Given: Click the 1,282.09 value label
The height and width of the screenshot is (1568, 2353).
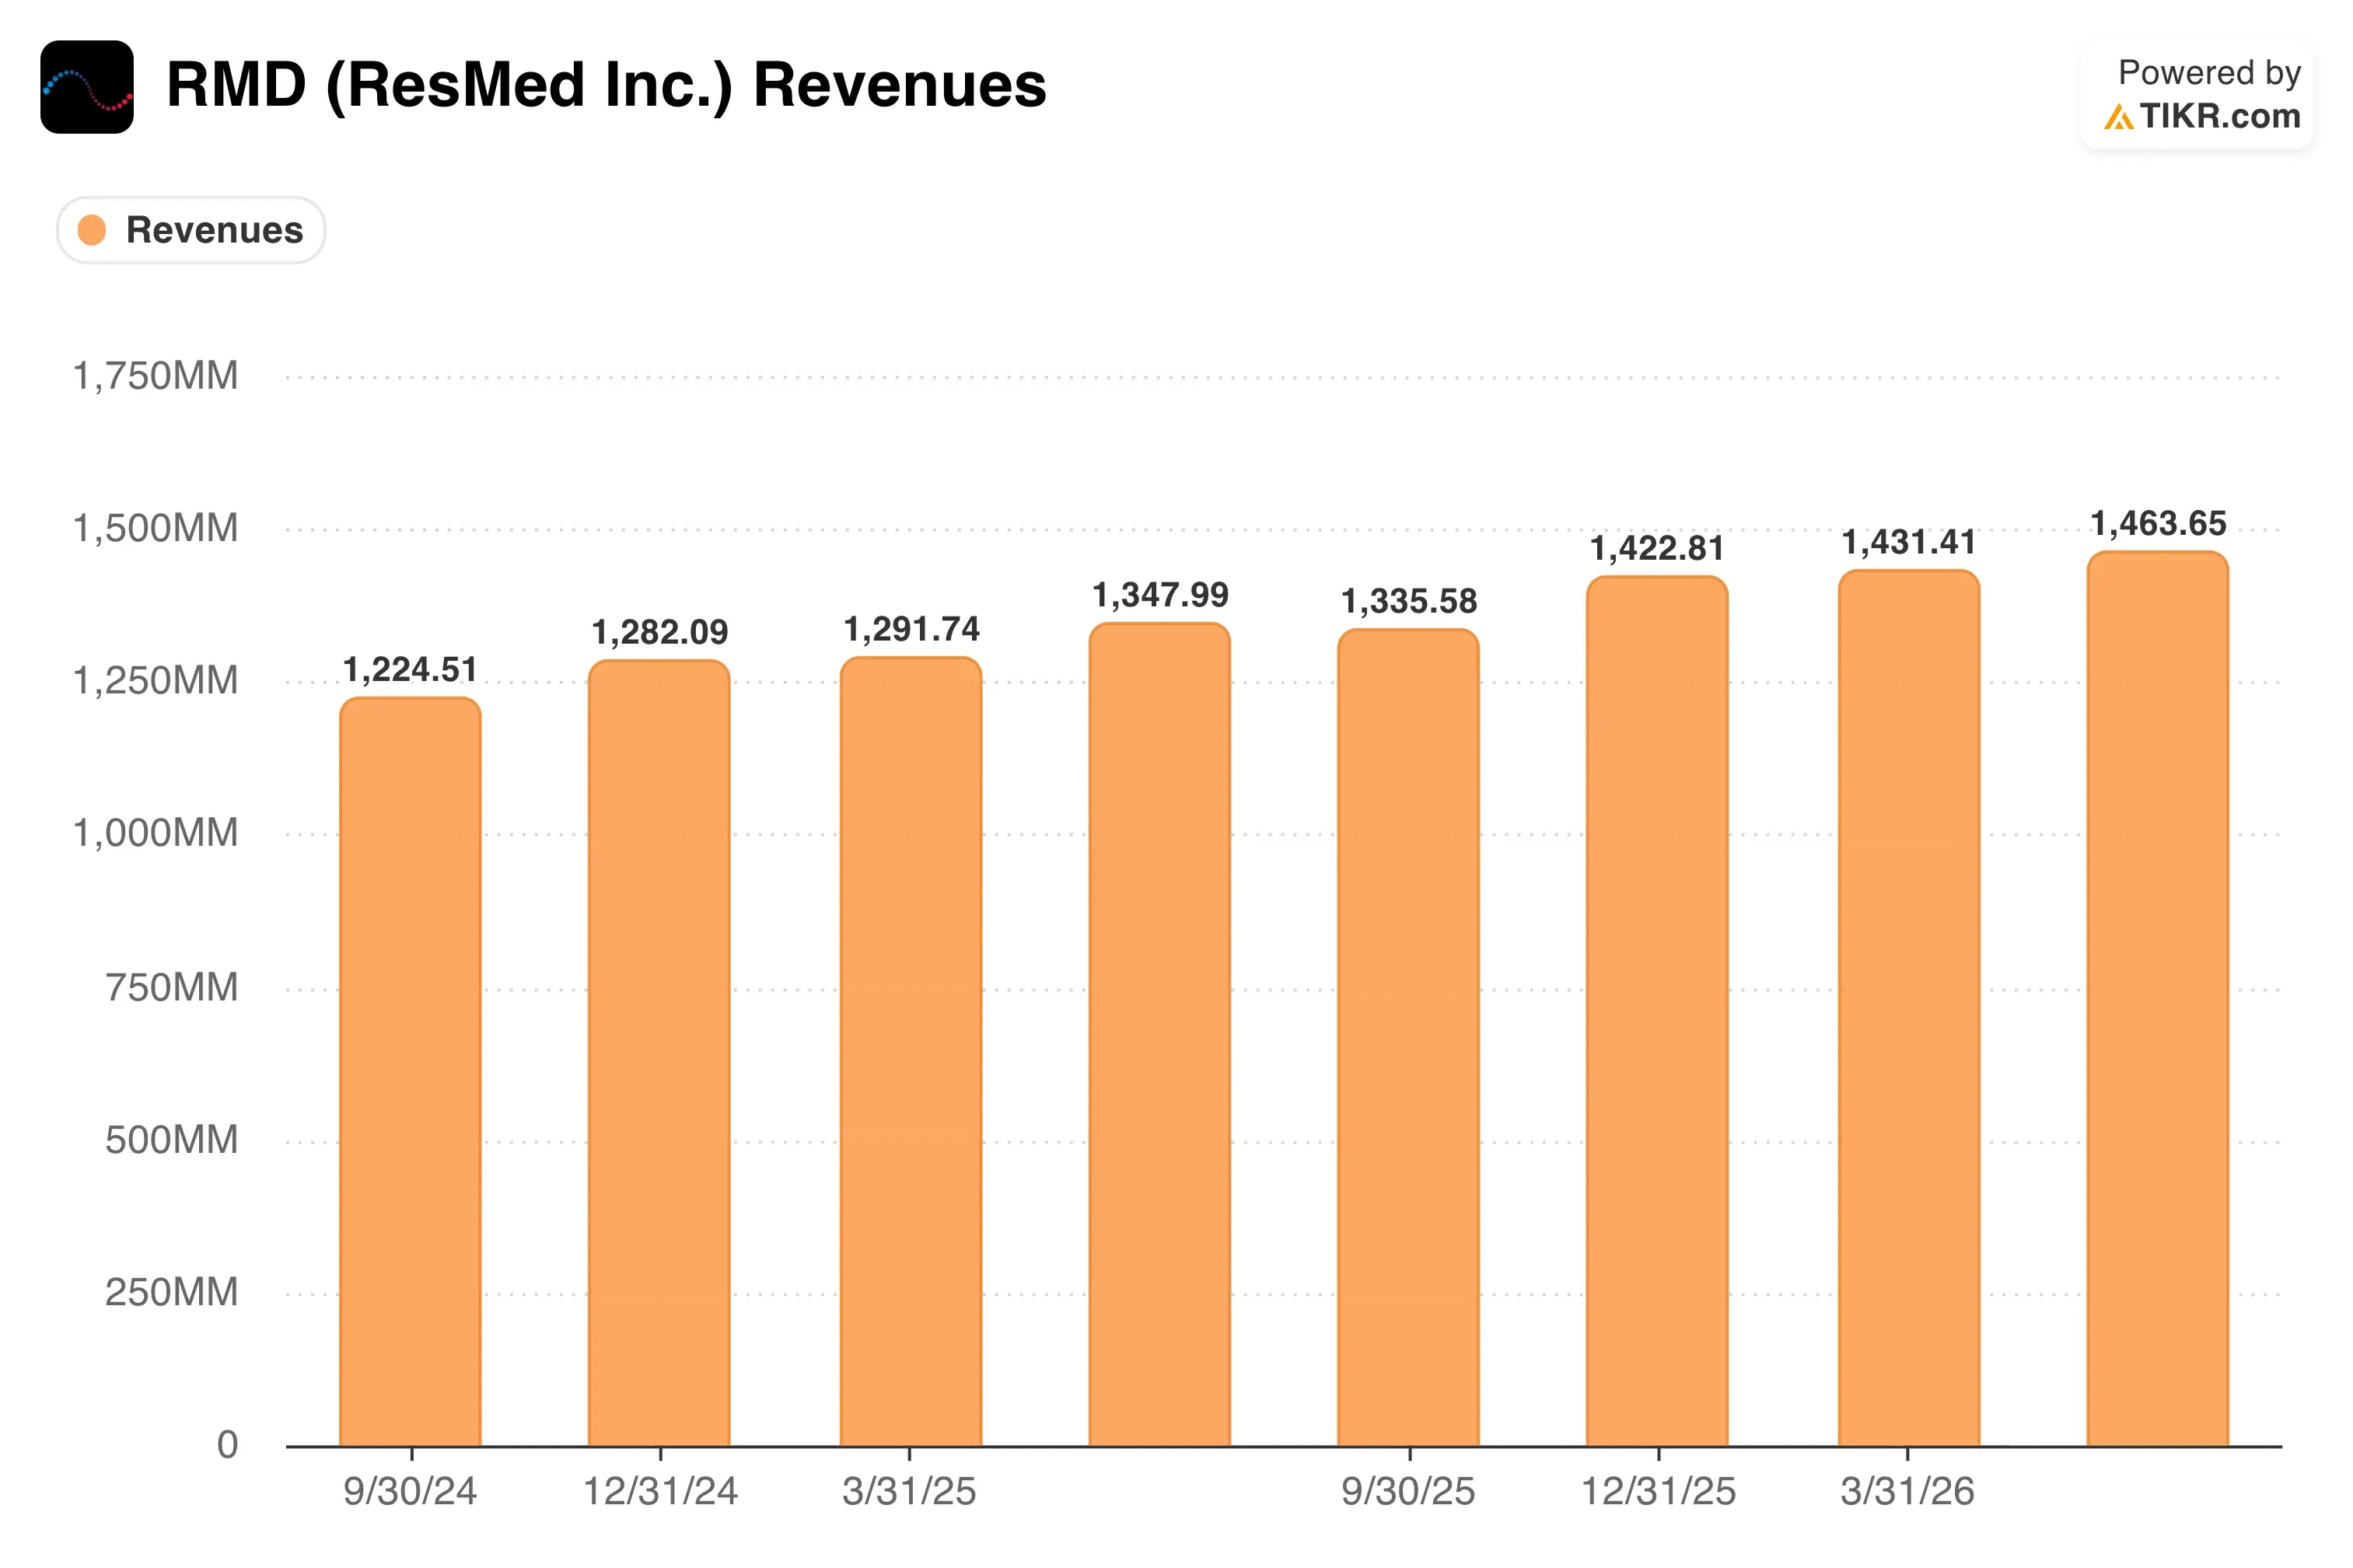Looking at the screenshot, I should [x=660, y=632].
